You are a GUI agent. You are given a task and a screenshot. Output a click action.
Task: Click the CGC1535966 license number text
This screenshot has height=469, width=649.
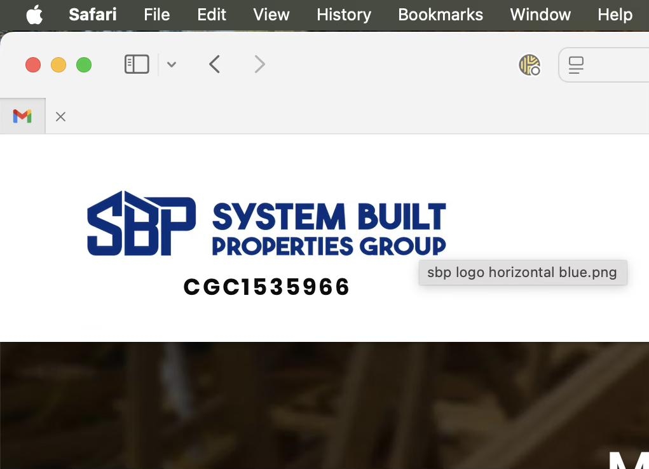click(266, 287)
